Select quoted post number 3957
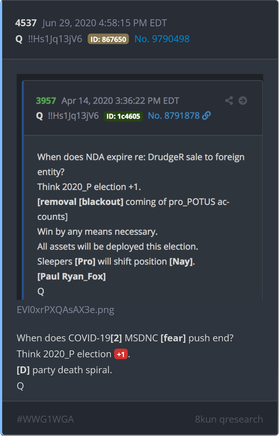279x436 pixels. tap(46, 100)
